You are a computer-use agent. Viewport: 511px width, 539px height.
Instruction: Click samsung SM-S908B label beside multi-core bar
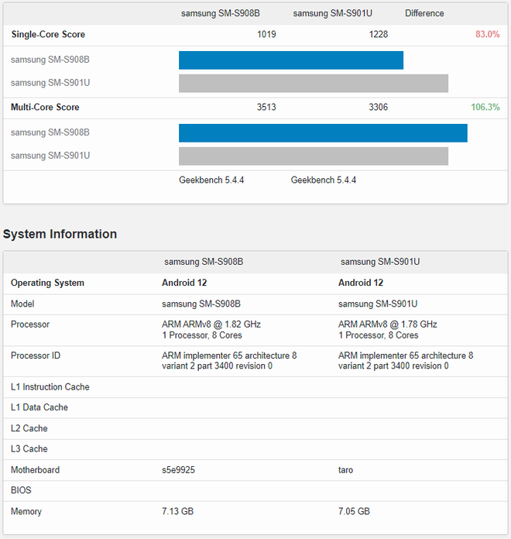pos(50,132)
